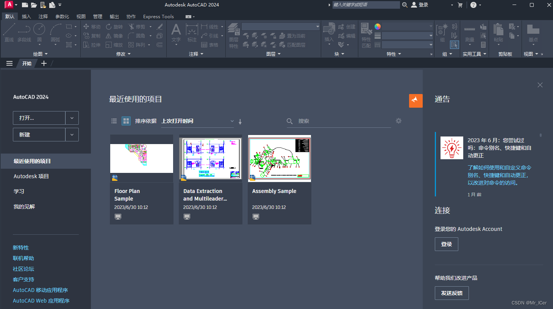553x309 pixels.
Task: Toggle sort direction arrow
Action: 240,122
